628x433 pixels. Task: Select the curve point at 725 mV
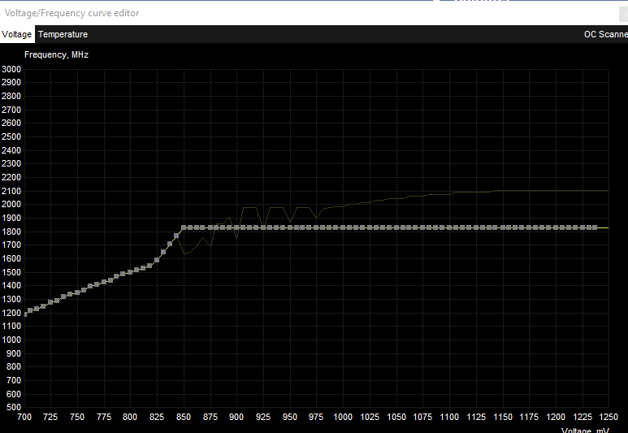pyautogui.click(x=50, y=302)
